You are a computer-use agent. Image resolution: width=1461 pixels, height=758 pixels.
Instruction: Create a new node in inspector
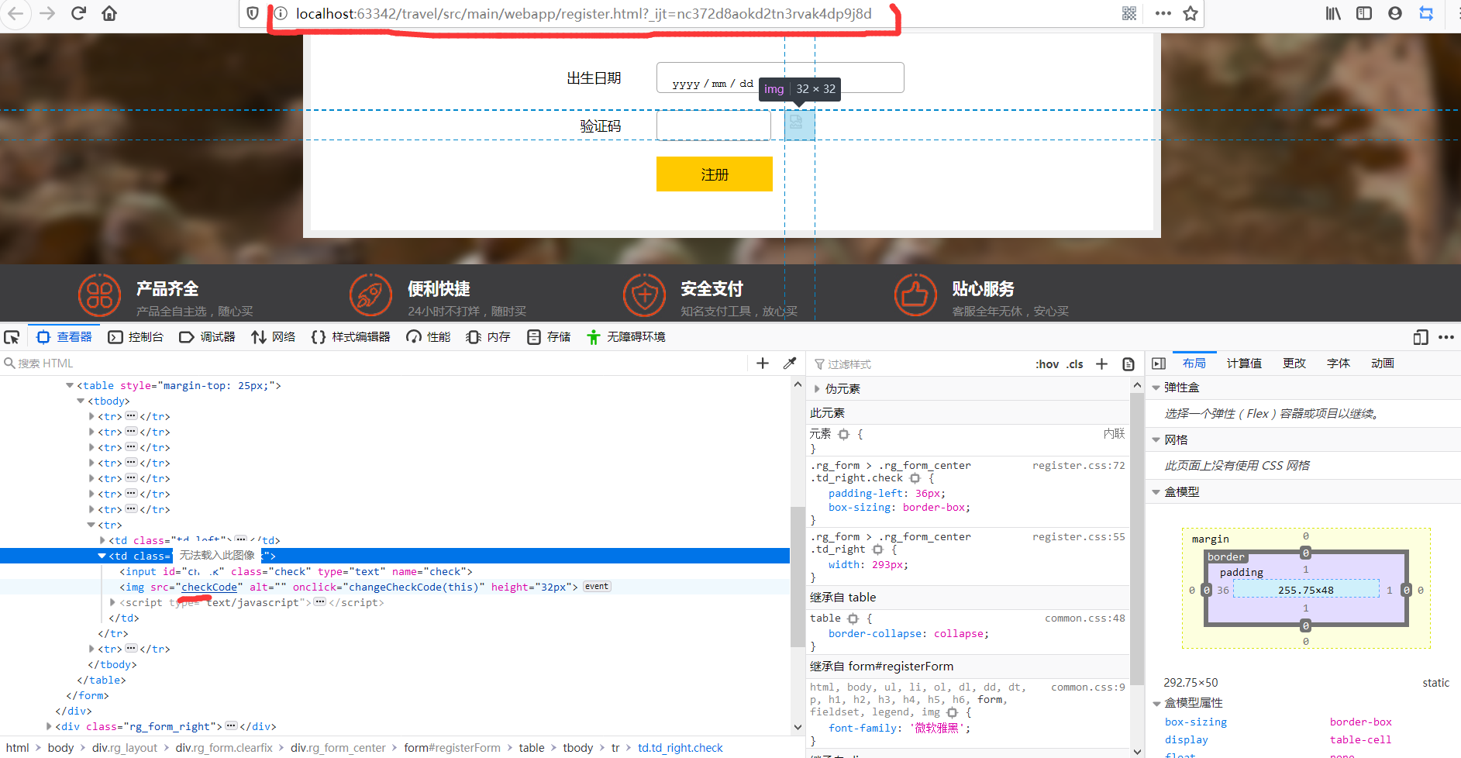tap(763, 363)
